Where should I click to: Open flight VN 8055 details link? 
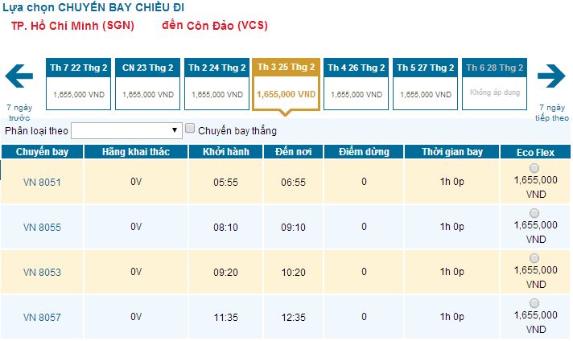(43, 228)
